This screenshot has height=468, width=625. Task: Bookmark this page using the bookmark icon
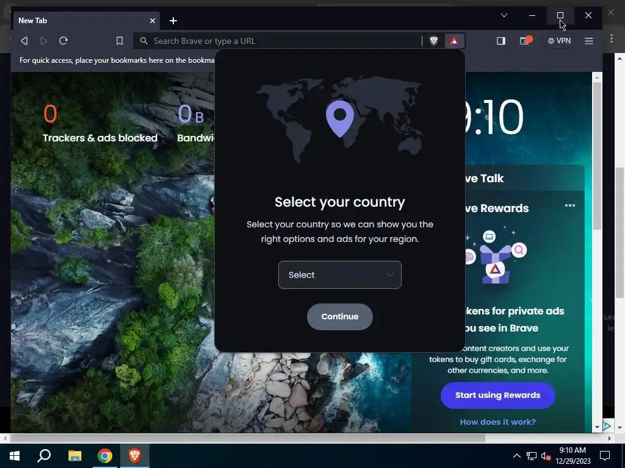[x=119, y=41]
